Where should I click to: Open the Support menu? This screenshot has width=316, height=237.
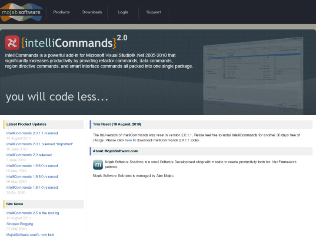click(x=153, y=12)
